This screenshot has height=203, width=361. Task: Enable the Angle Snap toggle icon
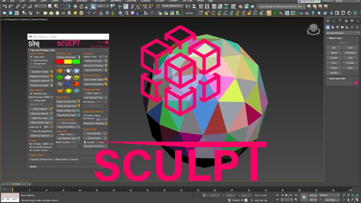pos(139,6)
